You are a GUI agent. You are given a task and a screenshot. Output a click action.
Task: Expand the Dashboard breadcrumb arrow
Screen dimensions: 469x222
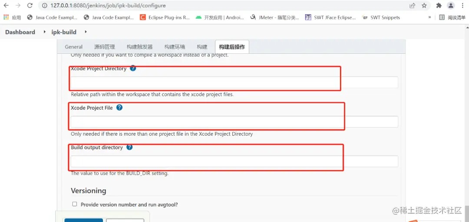coord(45,32)
